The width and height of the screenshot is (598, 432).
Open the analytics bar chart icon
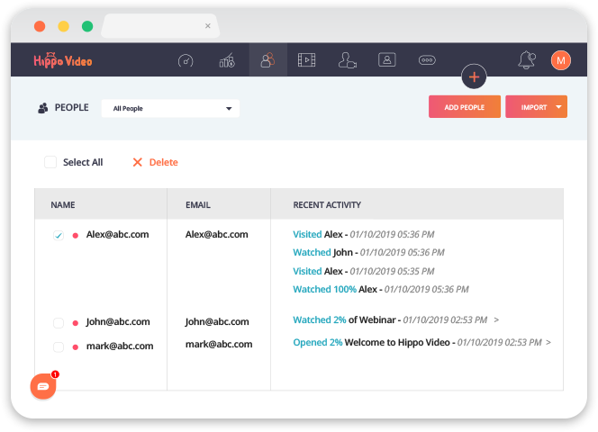(x=227, y=60)
